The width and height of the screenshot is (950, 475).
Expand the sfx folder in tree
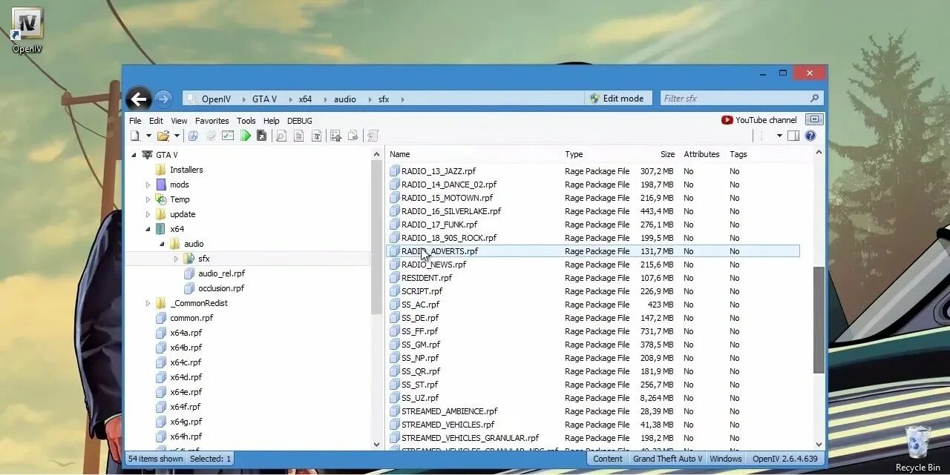pos(176,259)
